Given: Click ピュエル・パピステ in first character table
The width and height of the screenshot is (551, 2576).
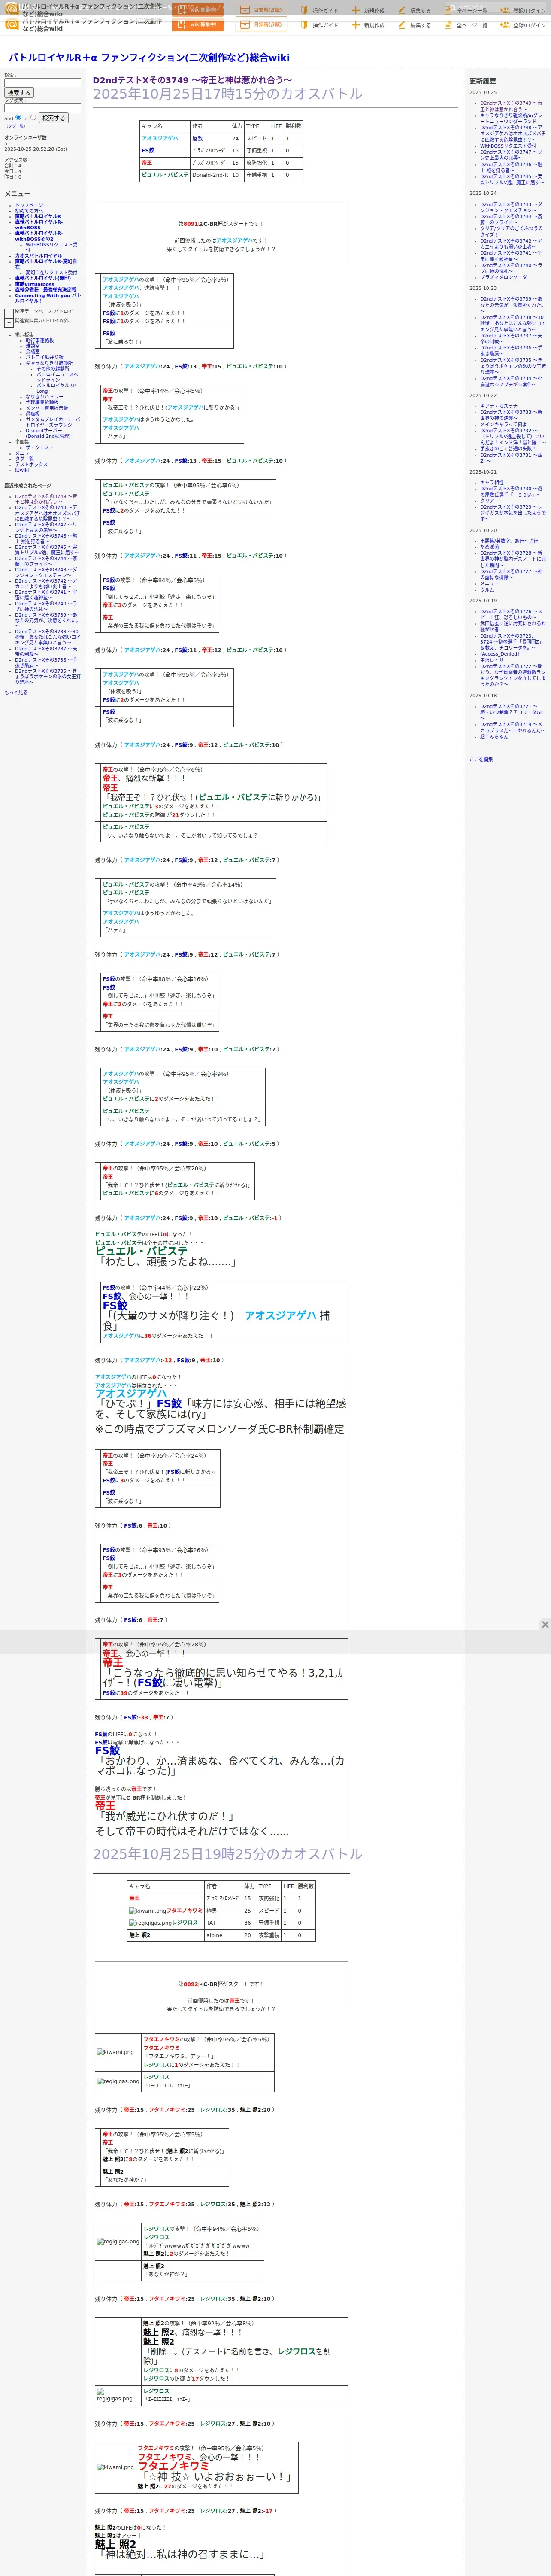Looking at the screenshot, I should (165, 175).
